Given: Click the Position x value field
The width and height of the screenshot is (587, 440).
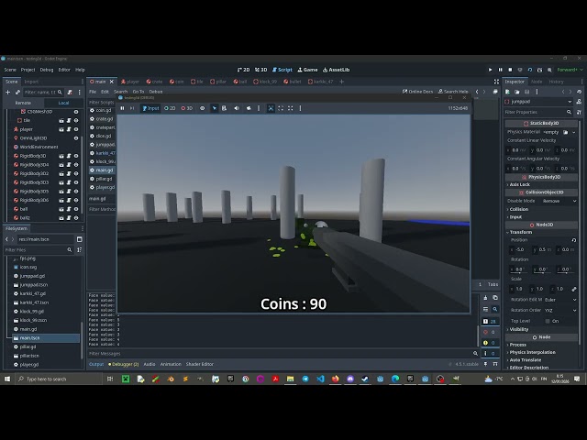Looking at the screenshot, I should (519, 249).
